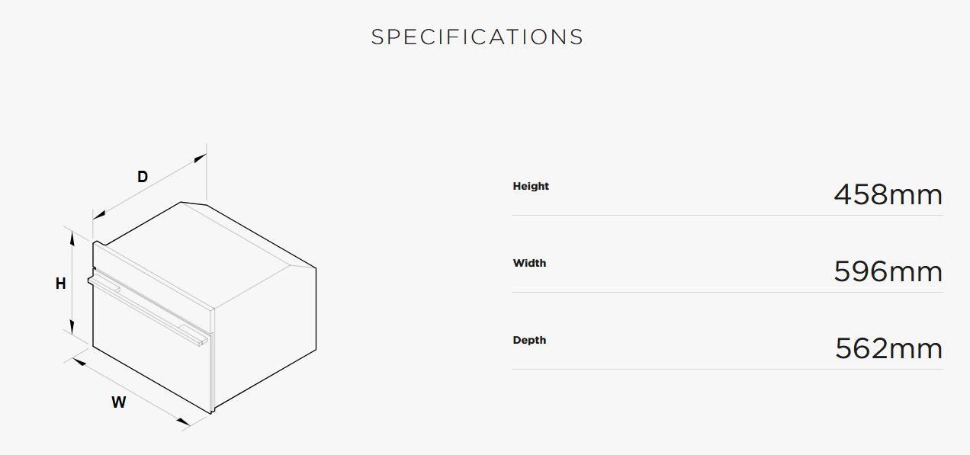This screenshot has width=970, height=455.
Task: Click the divider line under Height row
Action: click(x=727, y=215)
